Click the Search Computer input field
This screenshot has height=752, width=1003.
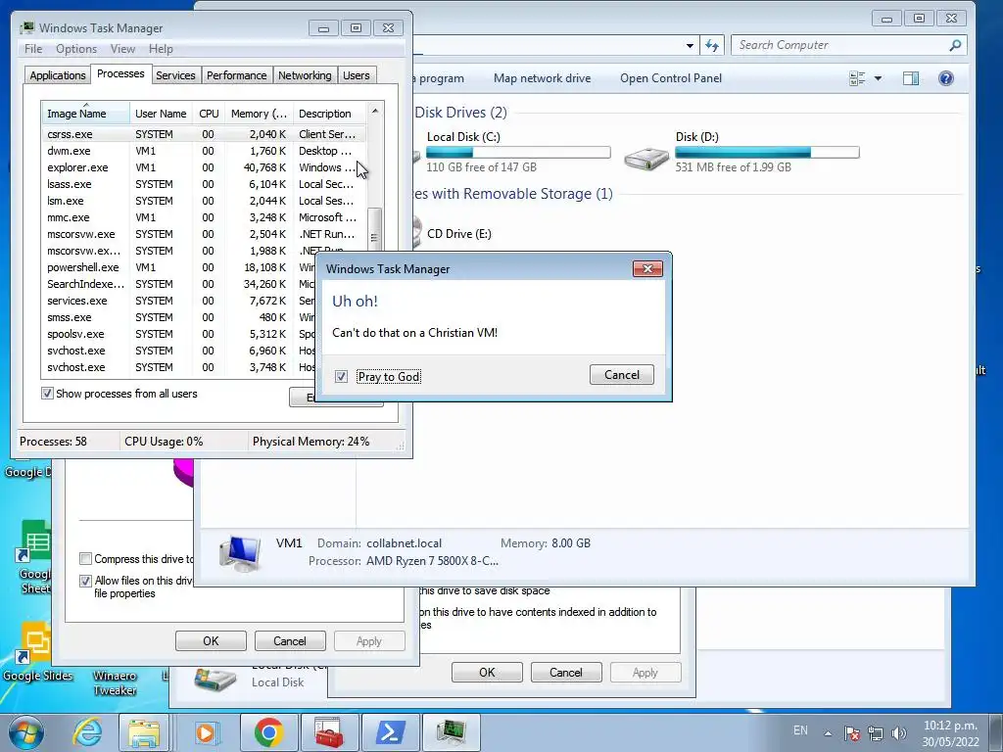point(839,45)
